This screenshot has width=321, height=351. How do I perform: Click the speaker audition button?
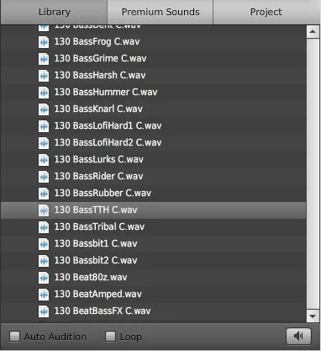point(298,336)
